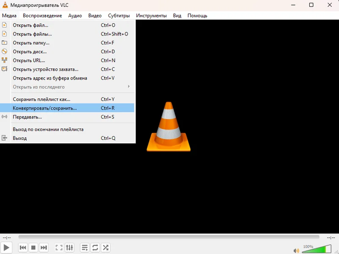Open the extended settings (equalizer) icon
The height and width of the screenshot is (254, 339).
click(69, 248)
